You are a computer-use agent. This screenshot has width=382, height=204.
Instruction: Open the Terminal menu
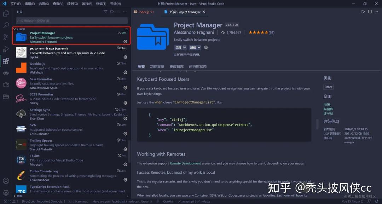101,4
